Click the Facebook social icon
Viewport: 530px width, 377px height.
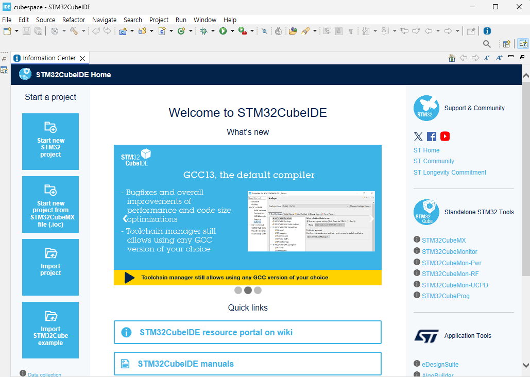[432, 136]
